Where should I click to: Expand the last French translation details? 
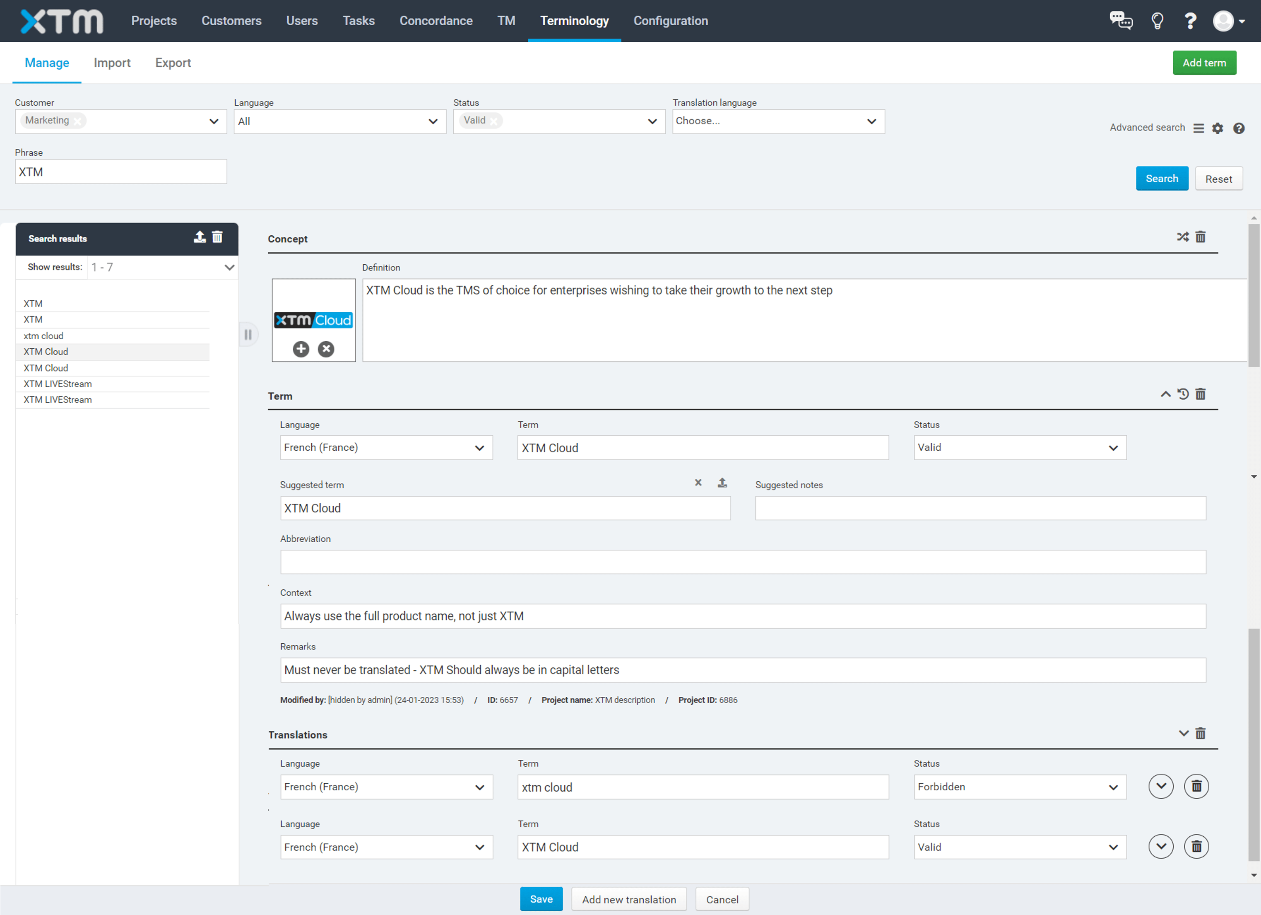click(x=1161, y=847)
